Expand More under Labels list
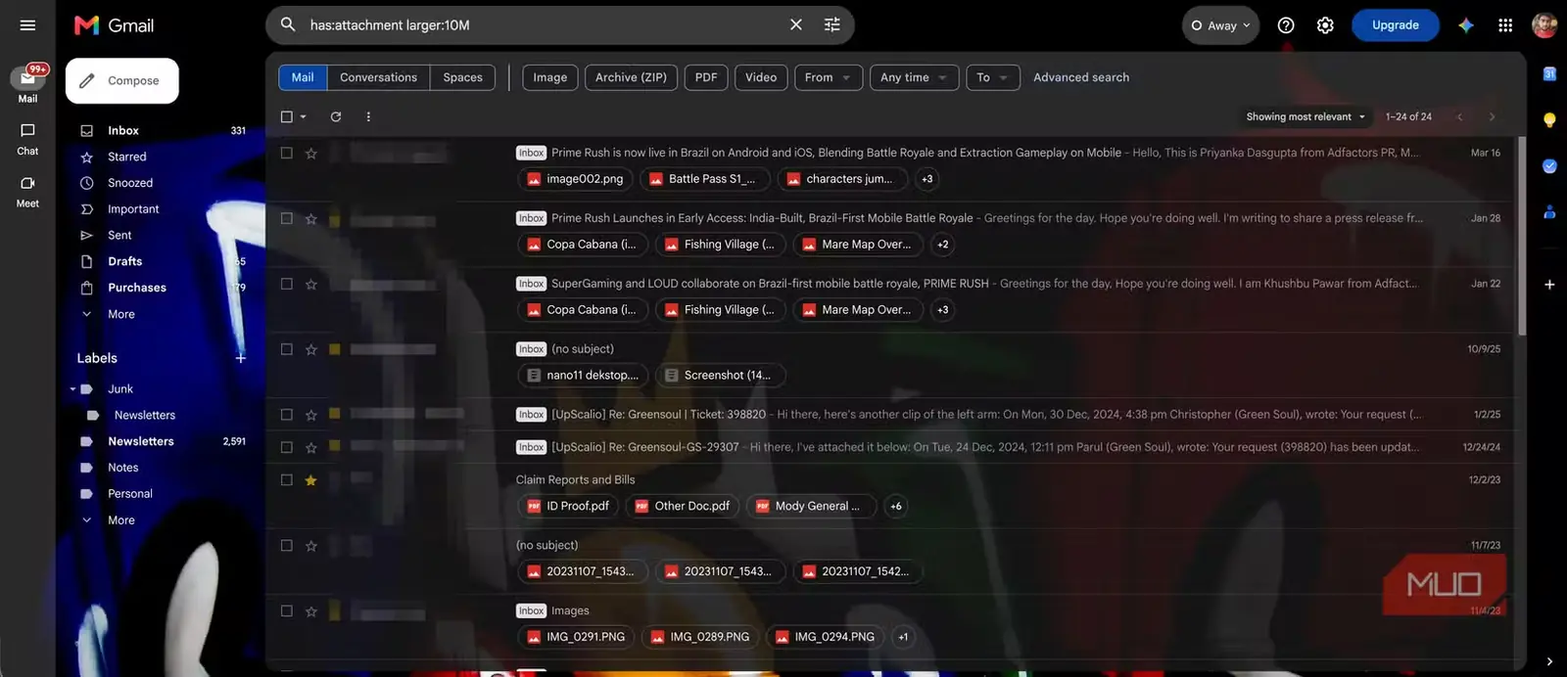 [121, 520]
